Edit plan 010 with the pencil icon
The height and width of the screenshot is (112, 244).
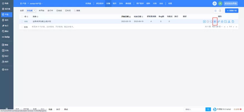coord(226,21)
